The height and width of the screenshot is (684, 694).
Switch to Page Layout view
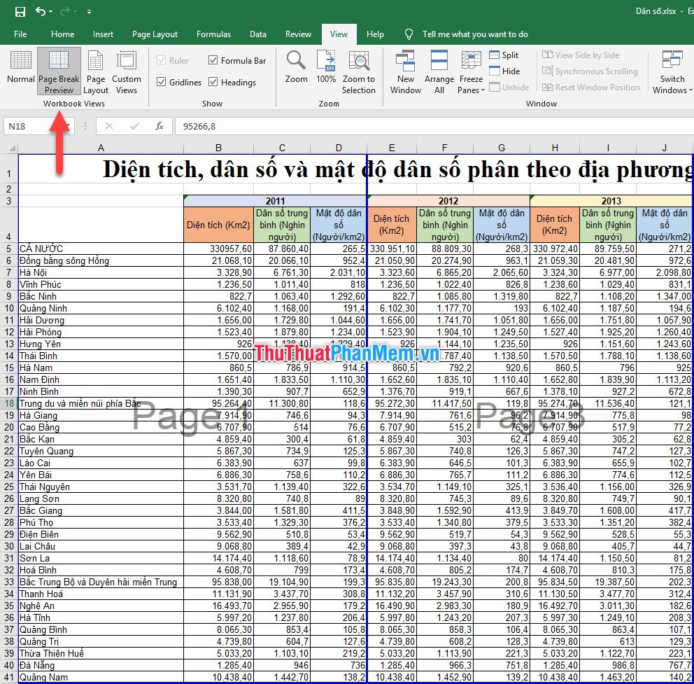coord(96,71)
